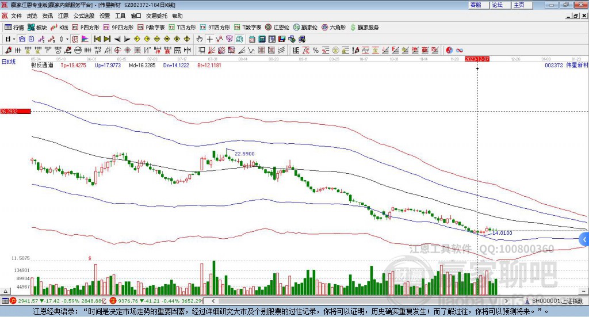Open the 行情 market quotes view
This screenshot has height=317, width=589.
(14, 27)
